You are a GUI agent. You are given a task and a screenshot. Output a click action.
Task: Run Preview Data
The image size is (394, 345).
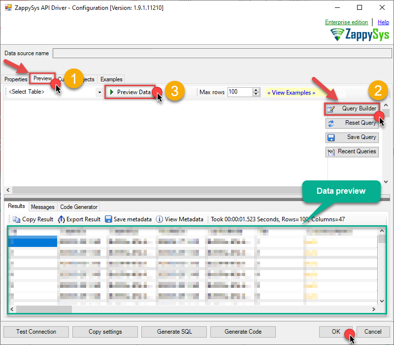(130, 92)
